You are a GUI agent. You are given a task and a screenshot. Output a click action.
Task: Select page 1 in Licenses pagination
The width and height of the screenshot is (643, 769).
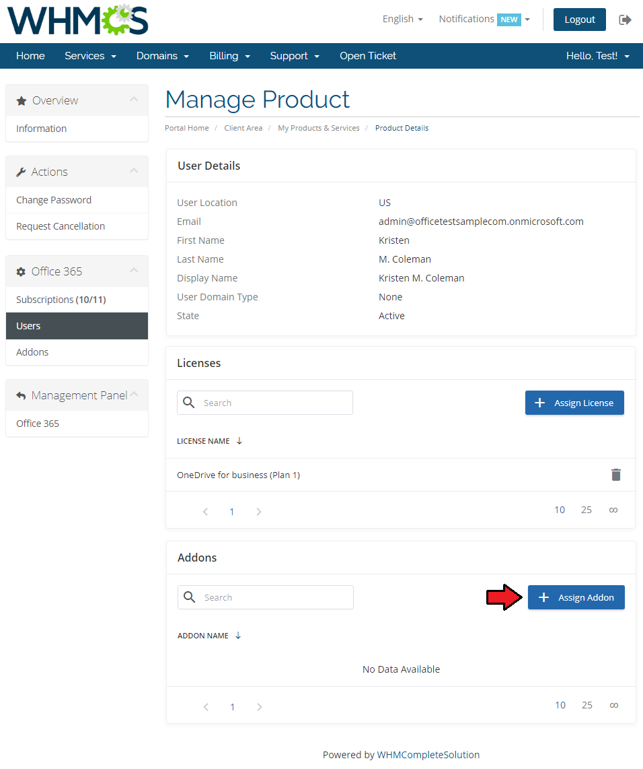click(231, 512)
